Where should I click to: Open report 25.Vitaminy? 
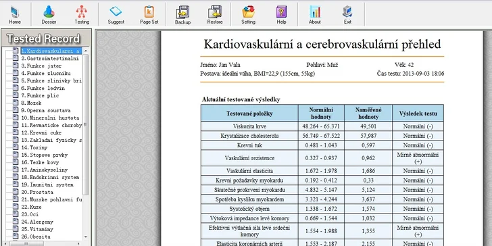coord(37,229)
